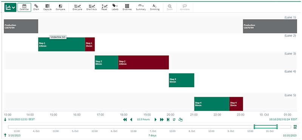This screenshot has height=140, width=302.
Task: Switch to Capsule time view
Action: point(48,7)
